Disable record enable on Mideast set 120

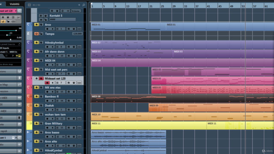tap(47, 83)
